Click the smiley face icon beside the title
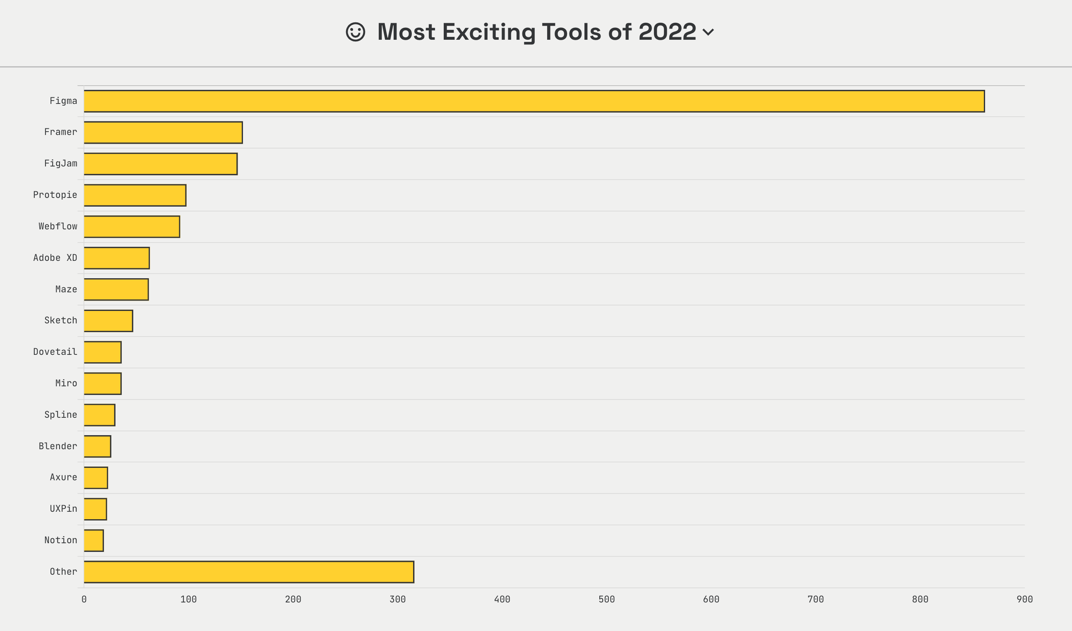The width and height of the screenshot is (1072, 631). coord(355,32)
